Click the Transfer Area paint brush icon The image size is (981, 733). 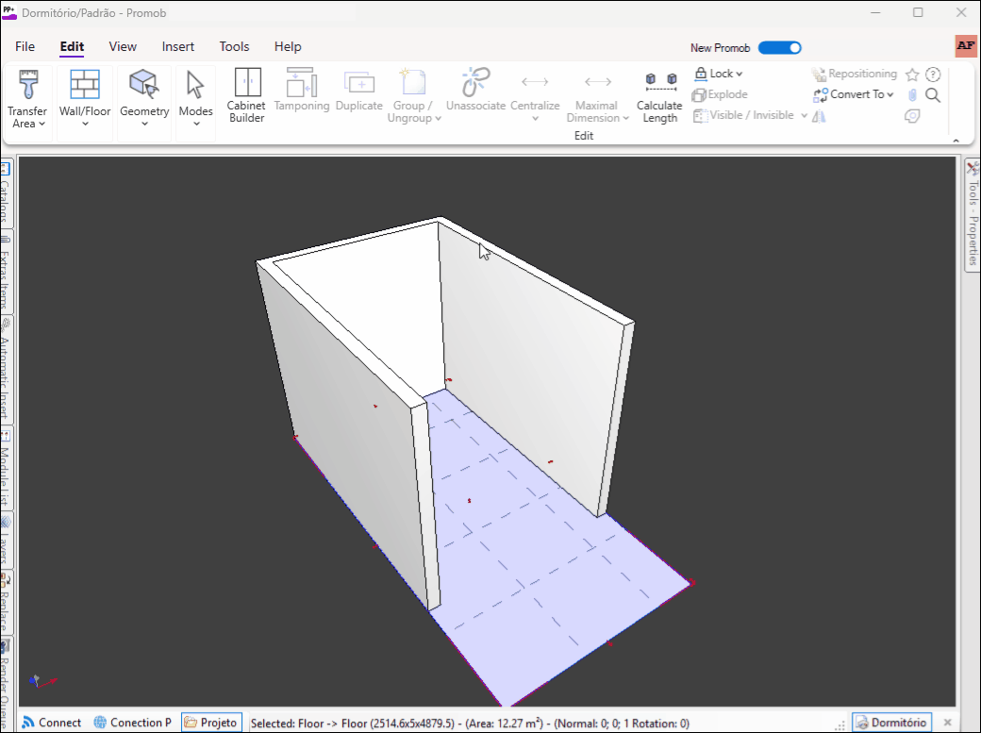tap(27, 87)
